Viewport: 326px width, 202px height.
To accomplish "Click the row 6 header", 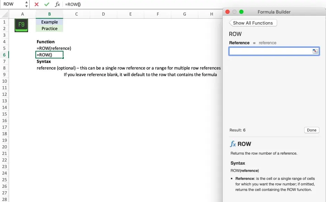I will (4, 55).
